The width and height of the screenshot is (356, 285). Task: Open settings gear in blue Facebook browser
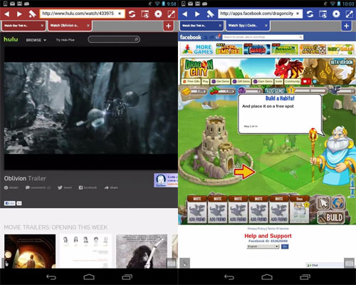(x=336, y=14)
